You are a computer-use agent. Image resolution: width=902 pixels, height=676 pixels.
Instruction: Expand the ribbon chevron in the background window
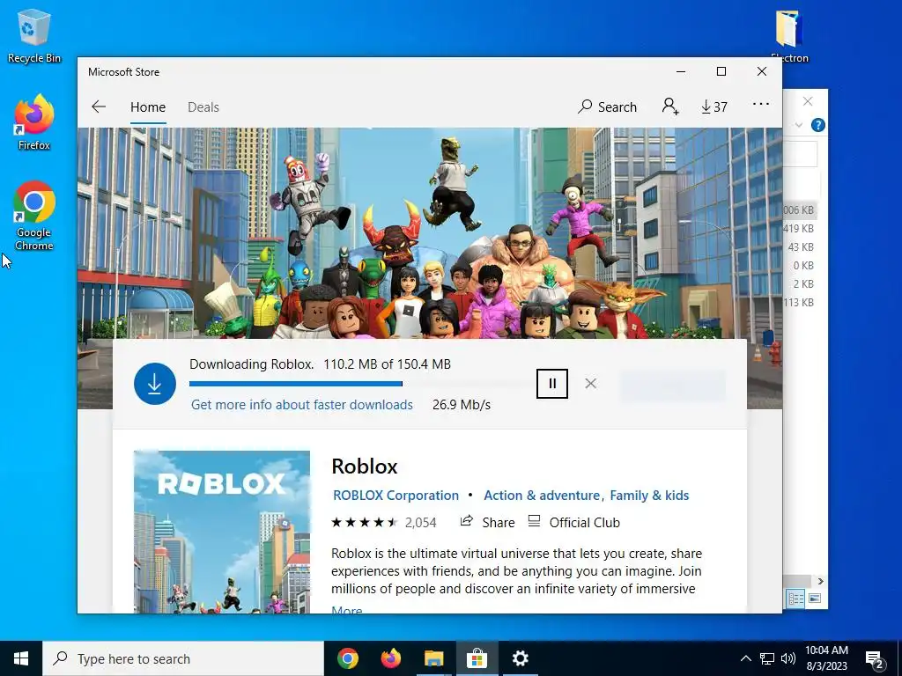coord(798,125)
